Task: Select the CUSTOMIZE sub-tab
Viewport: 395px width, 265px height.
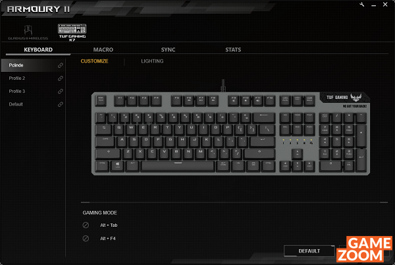Action: tap(94, 61)
